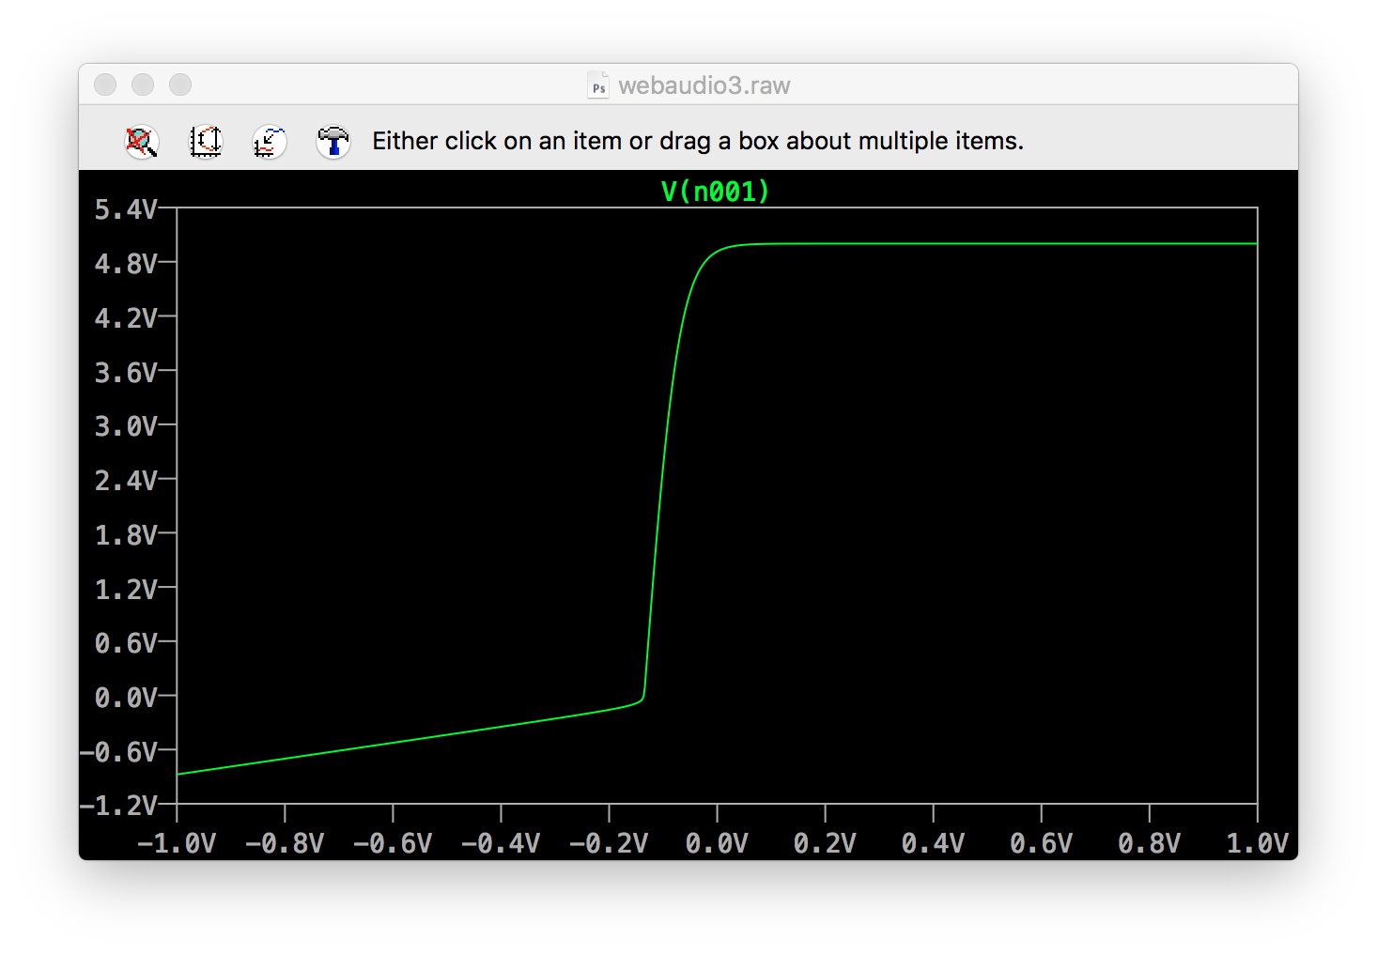The width and height of the screenshot is (1377, 954).
Task: Click the toolbar hint text about dragging a box
Action: coord(697,141)
